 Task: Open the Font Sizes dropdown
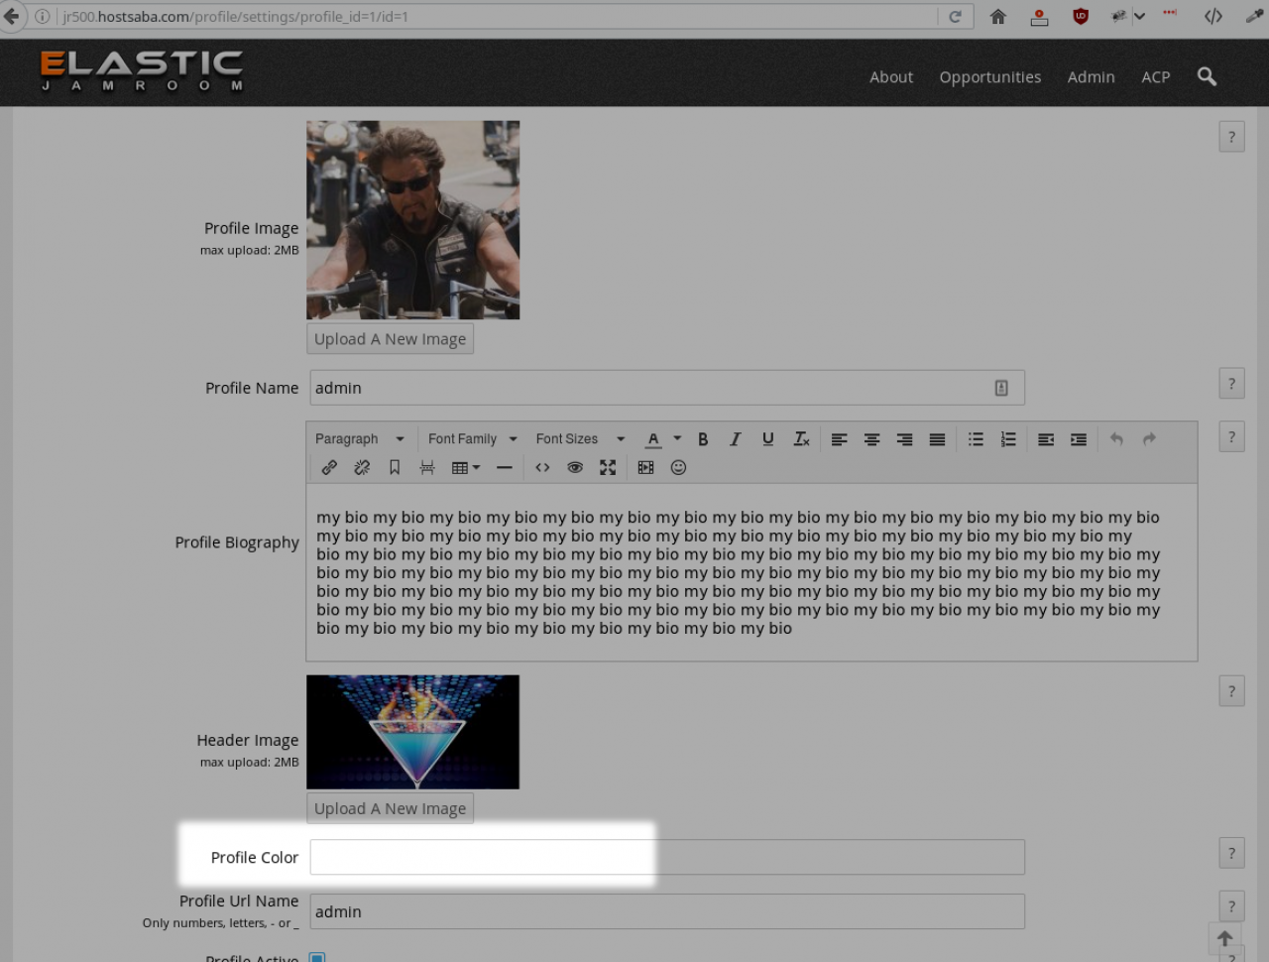point(580,439)
